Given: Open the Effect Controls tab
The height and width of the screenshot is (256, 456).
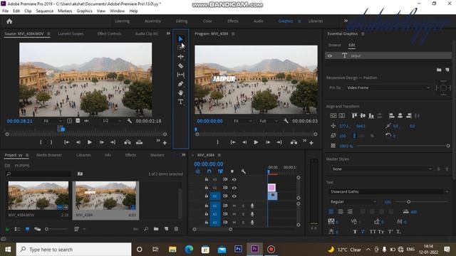Looking at the screenshot, I should pyautogui.click(x=109, y=33).
